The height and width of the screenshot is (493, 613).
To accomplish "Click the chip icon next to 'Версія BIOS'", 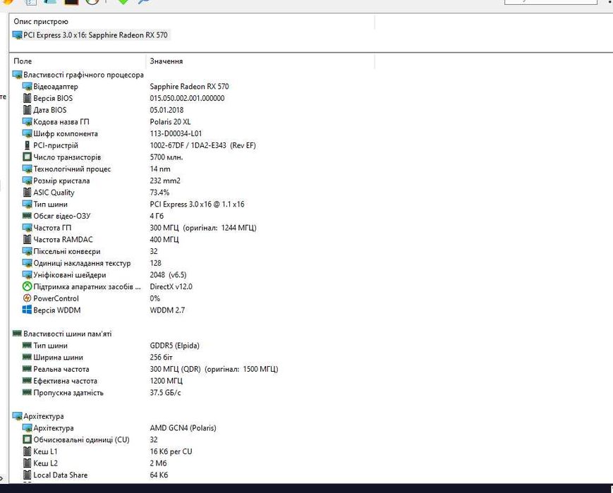I will [27, 98].
